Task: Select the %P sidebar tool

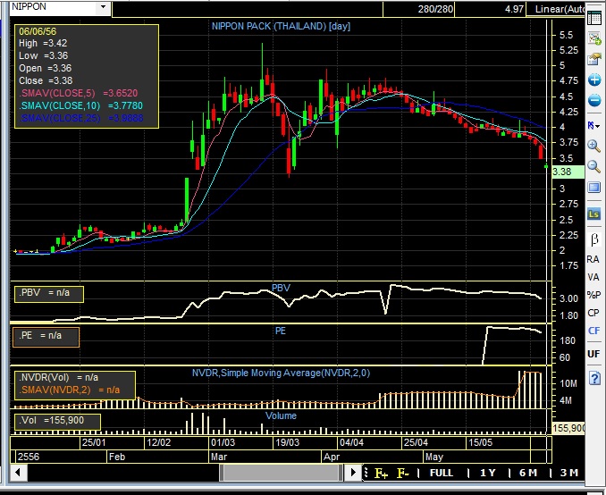Action: tap(593, 295)
